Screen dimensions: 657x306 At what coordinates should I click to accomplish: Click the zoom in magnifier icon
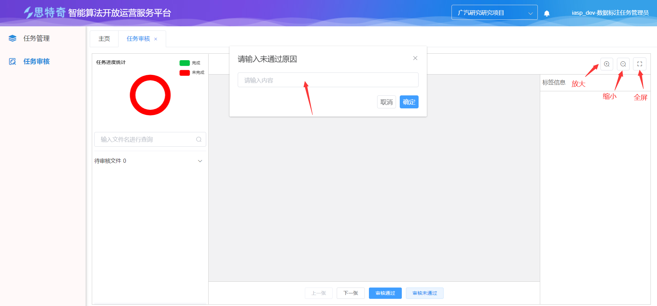(x=606, y=64)
